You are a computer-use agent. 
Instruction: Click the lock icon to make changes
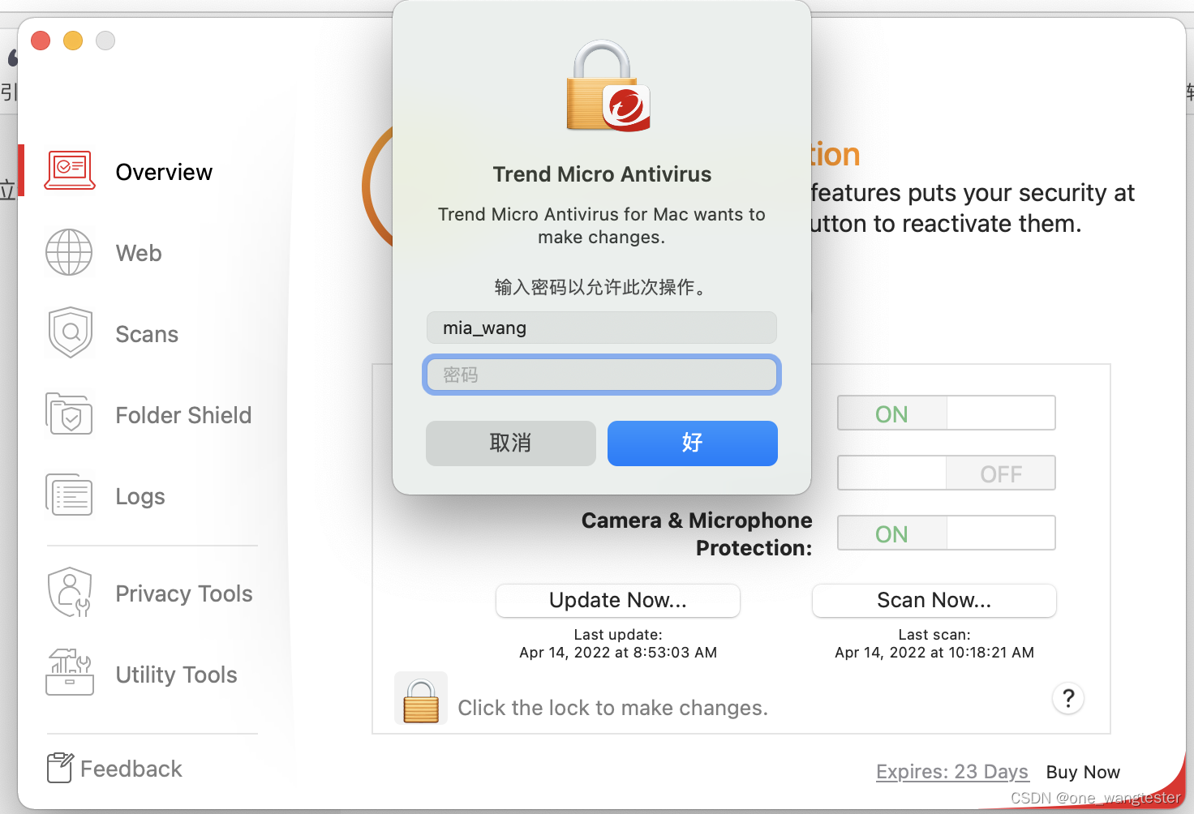[421, 699]
